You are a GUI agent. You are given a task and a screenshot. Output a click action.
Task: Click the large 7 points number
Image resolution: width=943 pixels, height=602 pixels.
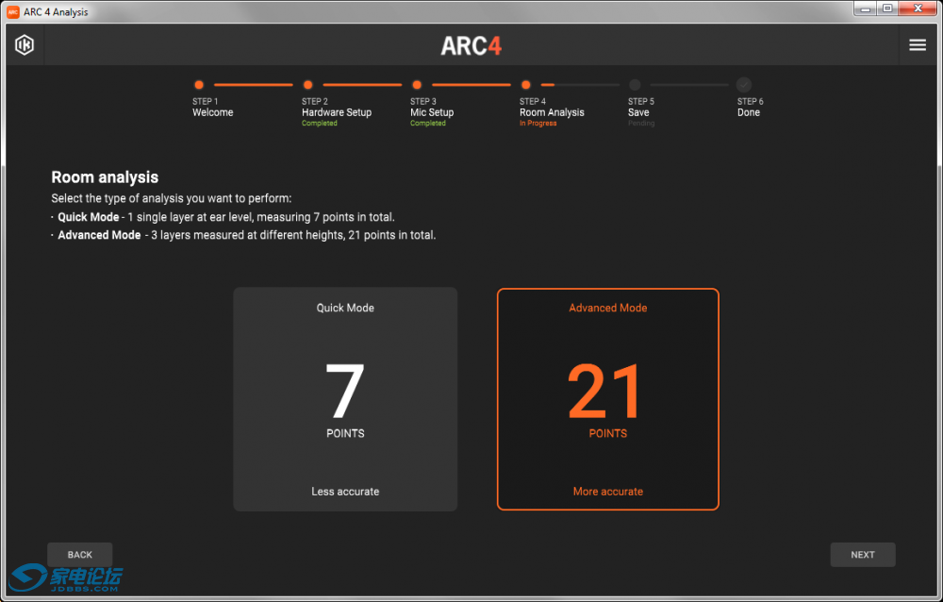tap(345, 392)
